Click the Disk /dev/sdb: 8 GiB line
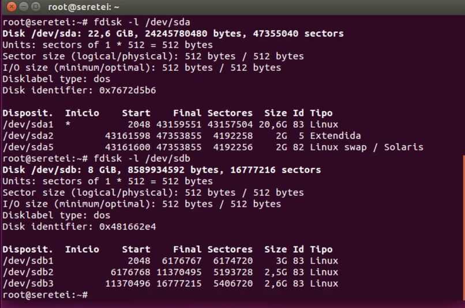Image resolution: width=465 pixels, height=308 pixels. (162, 170)
